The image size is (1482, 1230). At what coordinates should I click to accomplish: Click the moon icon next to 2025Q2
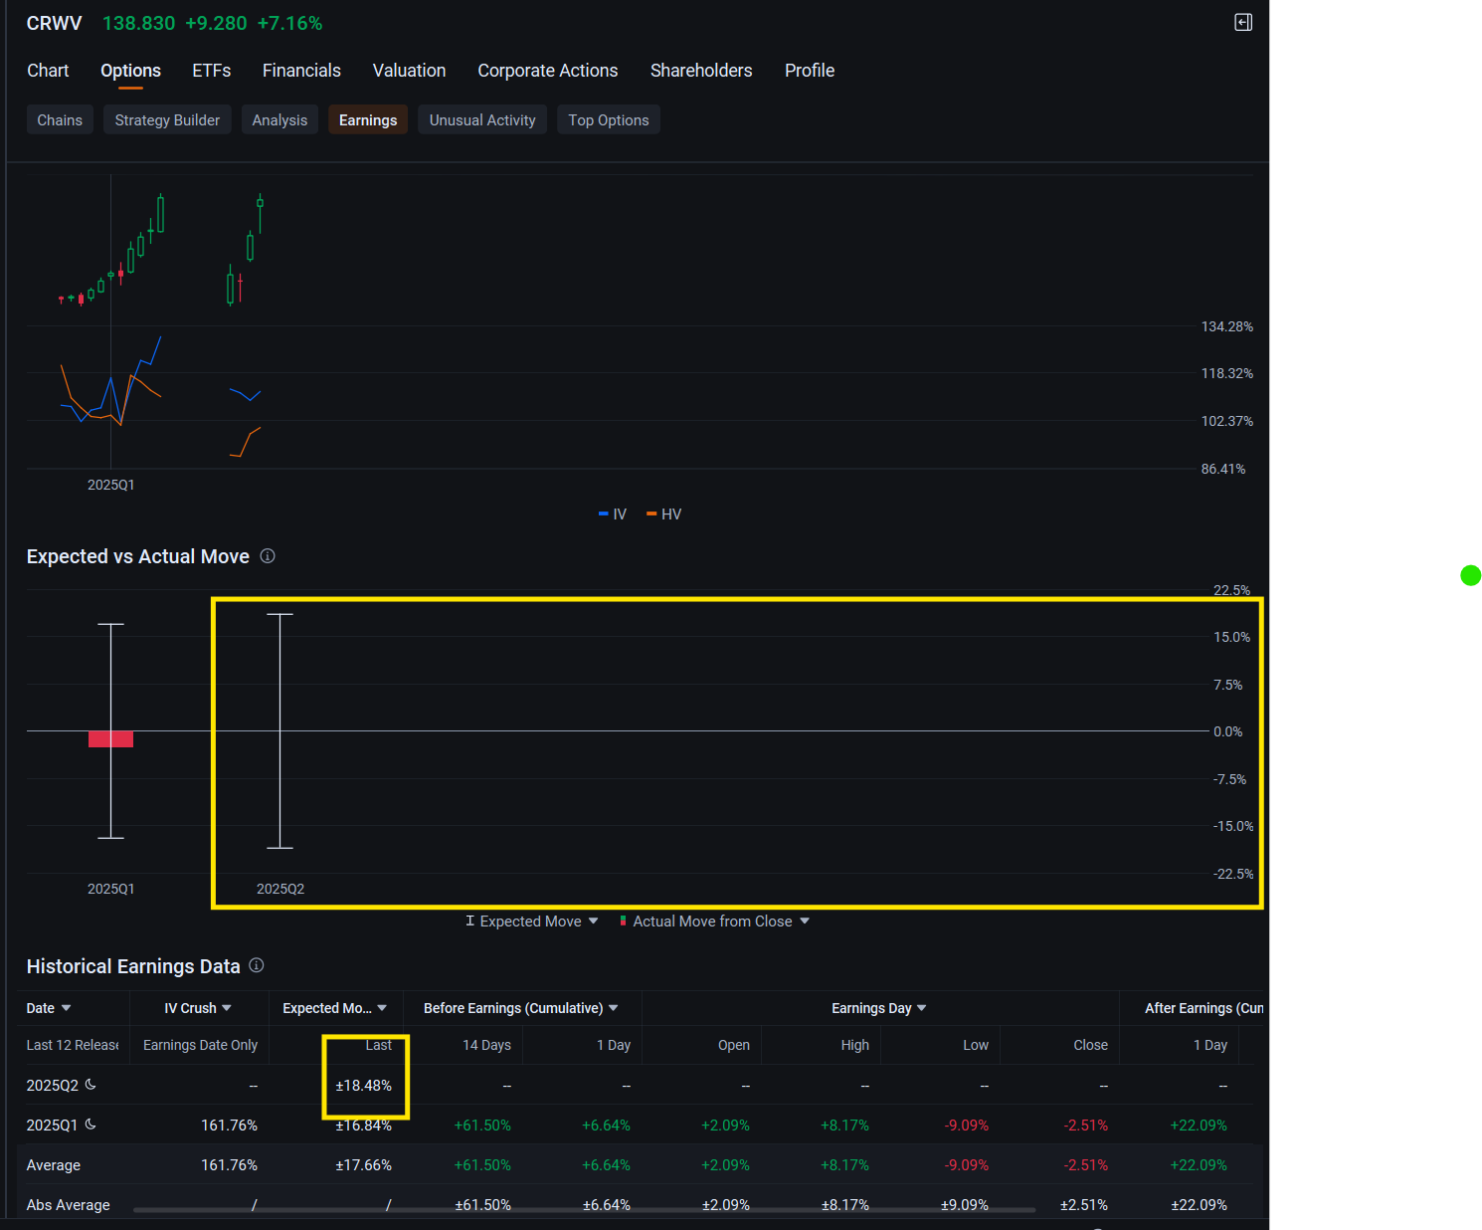point(91,1084)
